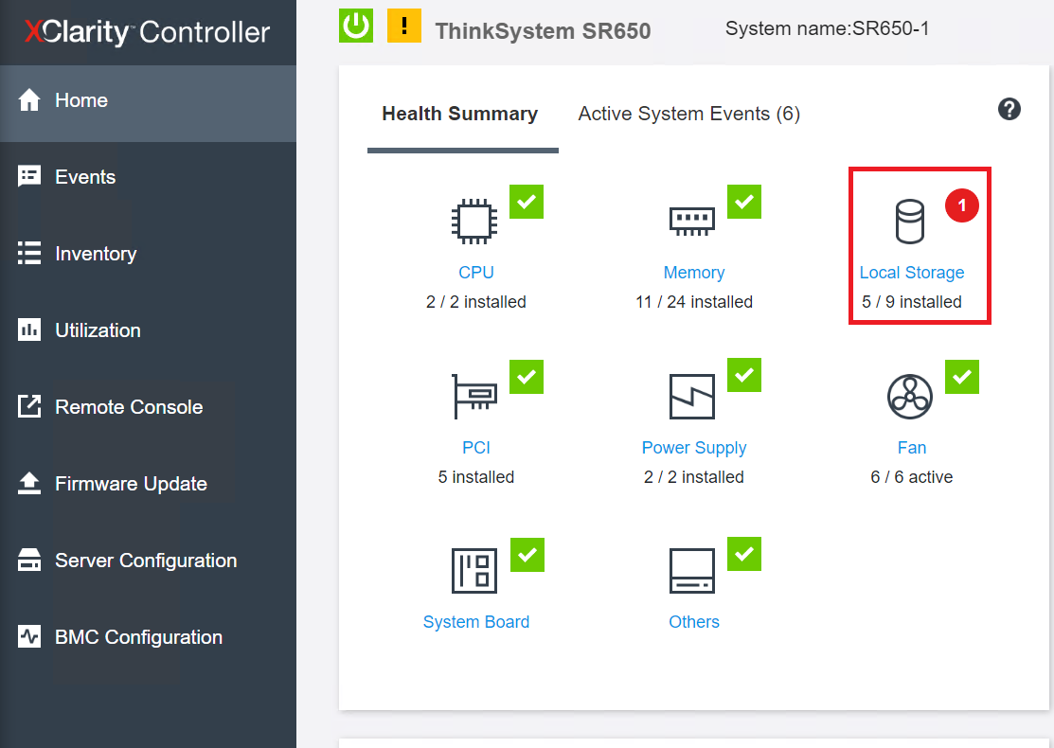The width and height of the screenshot is (1054, 748).
Task: Switch to Active System Events tab
Action: point(688,114)
